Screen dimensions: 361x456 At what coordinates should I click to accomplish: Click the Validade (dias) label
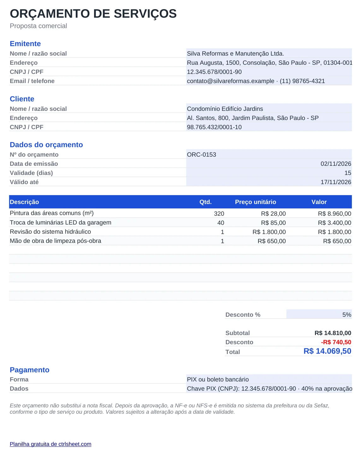31,173
